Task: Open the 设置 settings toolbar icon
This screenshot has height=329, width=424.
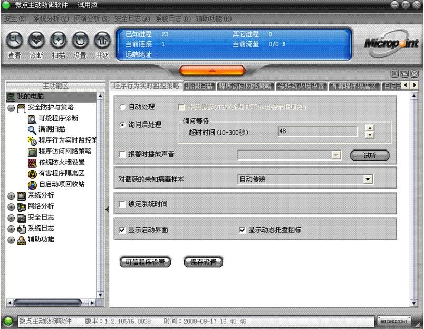Action: [x=80, y=40]
